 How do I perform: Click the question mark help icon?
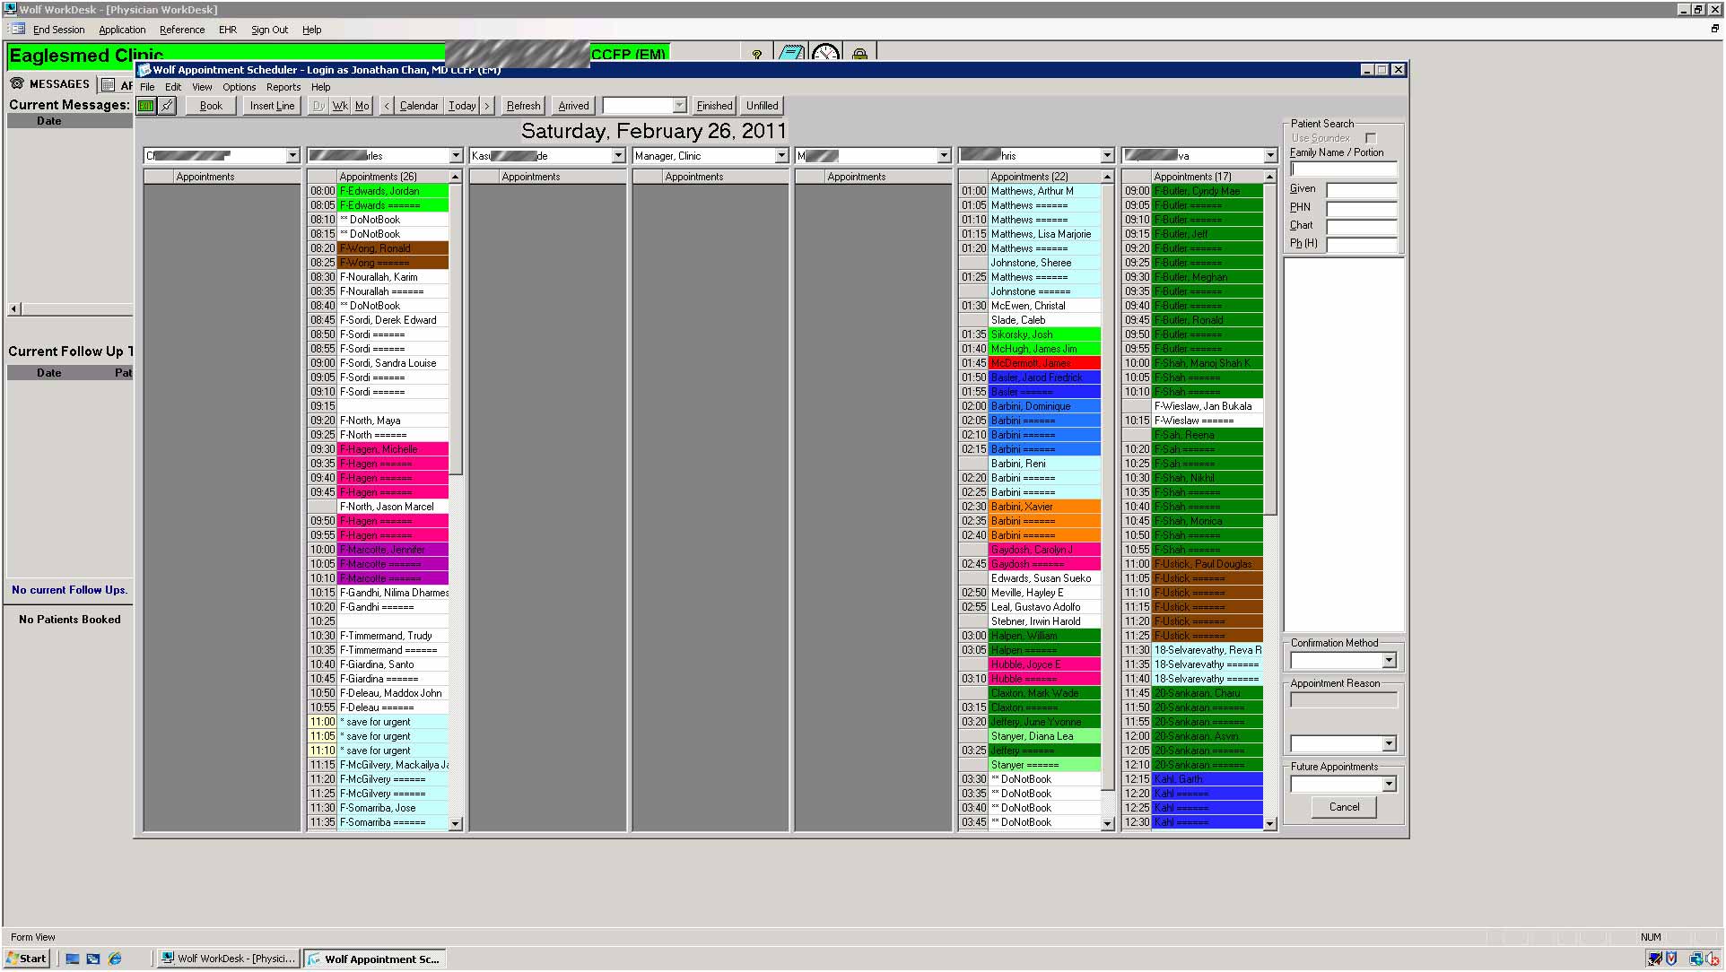pos(757,55)
